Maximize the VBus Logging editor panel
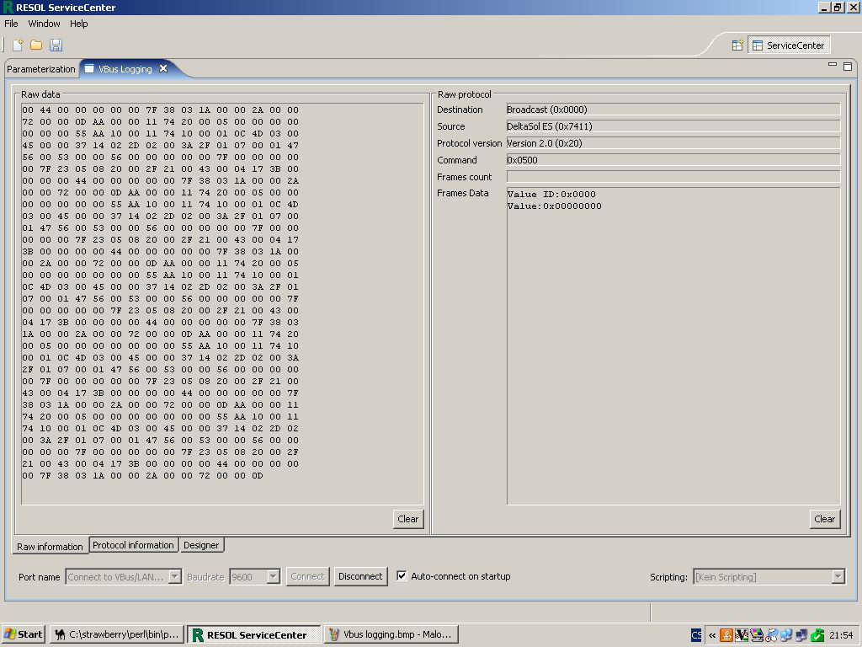Viewport: 862px width, 647px height. tap(847, 65)
